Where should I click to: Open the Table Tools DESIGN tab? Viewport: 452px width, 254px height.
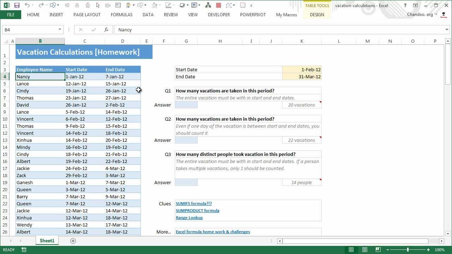pyautogui.click(x=317, y=14)
